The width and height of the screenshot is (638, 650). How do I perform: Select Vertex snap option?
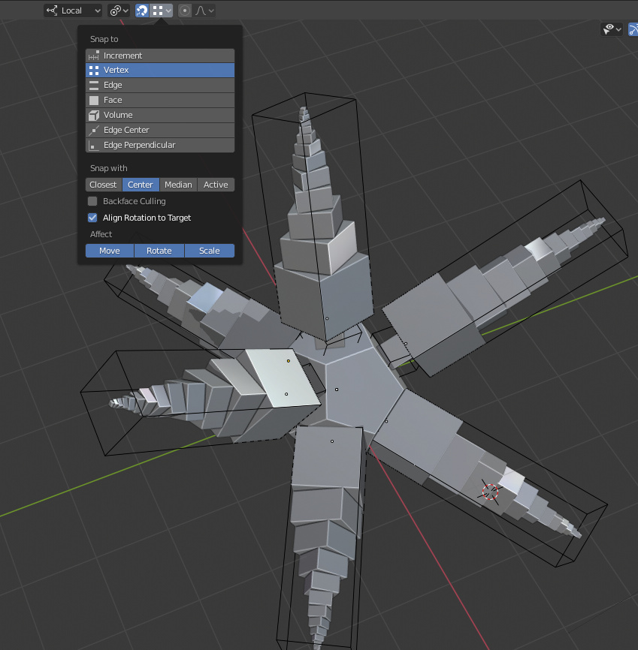(x=160, y=70)
